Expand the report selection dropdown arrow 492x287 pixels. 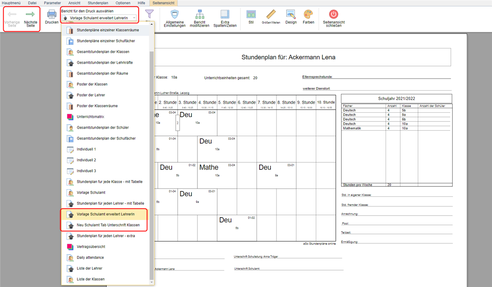click(x=133, y=18)
